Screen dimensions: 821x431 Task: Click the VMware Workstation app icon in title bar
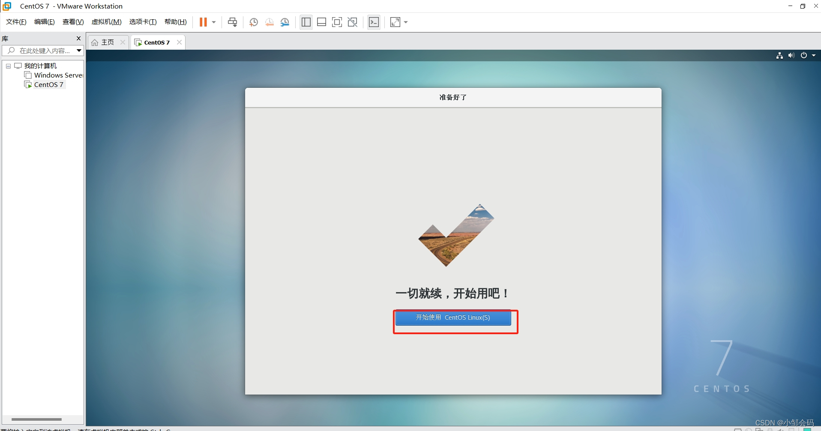(x=7, y=6)
